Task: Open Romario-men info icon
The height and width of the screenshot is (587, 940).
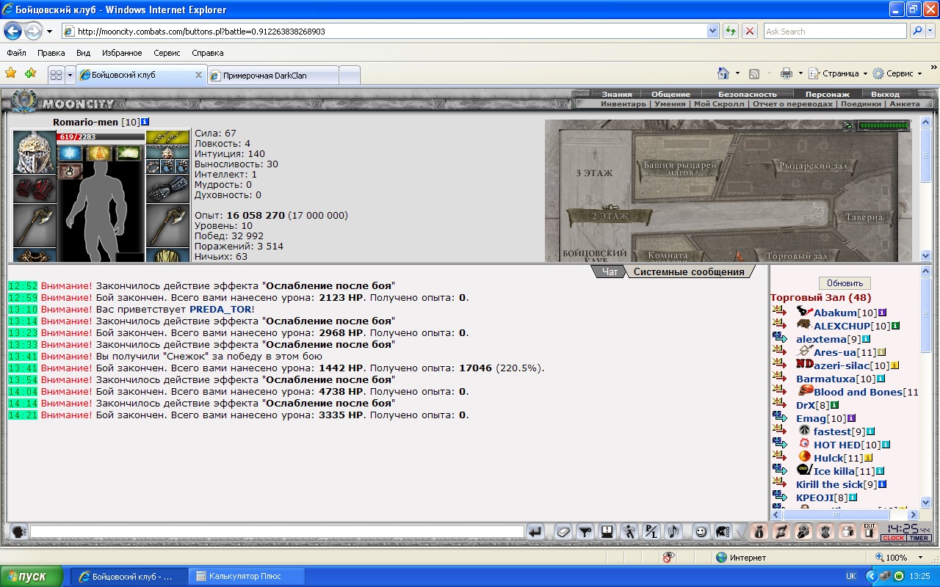Action: click(x=145, y=122)
